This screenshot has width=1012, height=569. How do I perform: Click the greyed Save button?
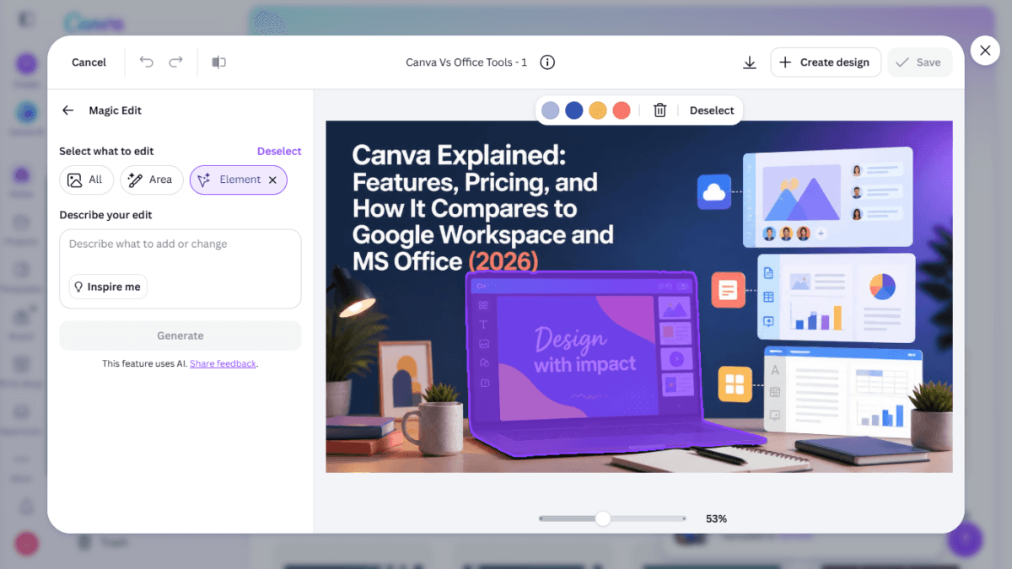coord(919,62)
